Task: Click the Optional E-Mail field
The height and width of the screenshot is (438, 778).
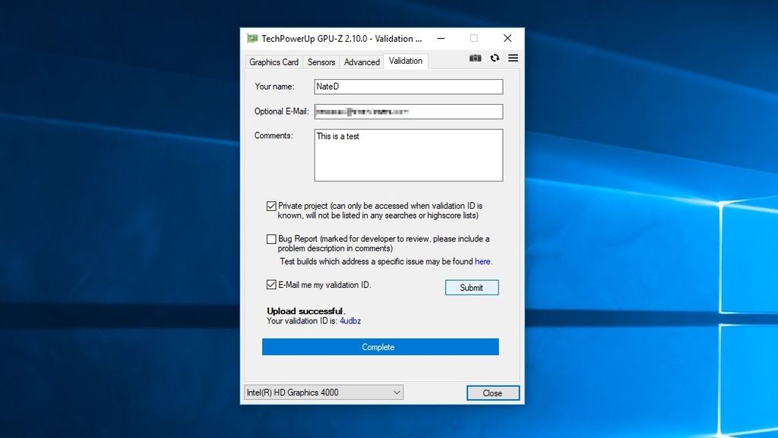Action: [408, 111]
